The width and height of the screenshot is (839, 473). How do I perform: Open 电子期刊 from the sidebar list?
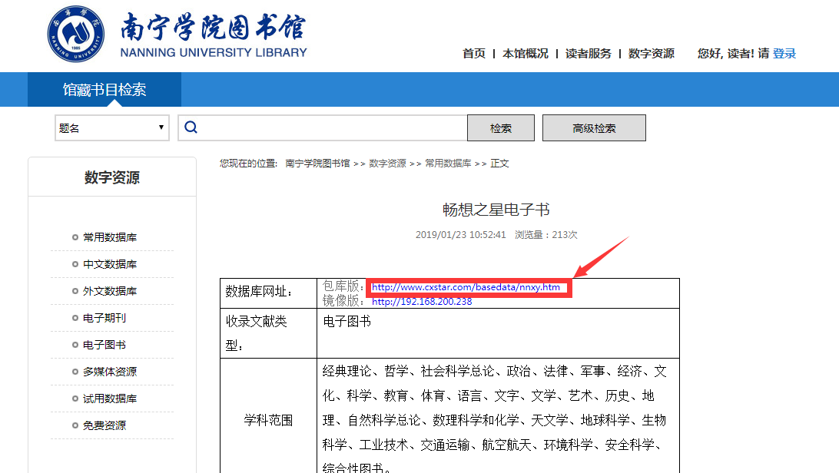click(104, 318)
